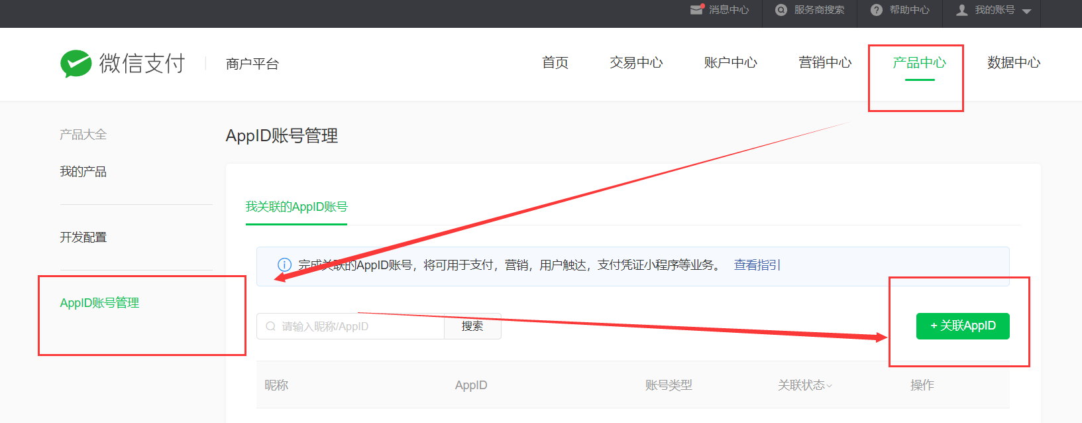Image resolution: width=1082 pixels, height=423 pixels.
Task: Select 开发配置 in the sidebar
Action: [x=83, y=237]
